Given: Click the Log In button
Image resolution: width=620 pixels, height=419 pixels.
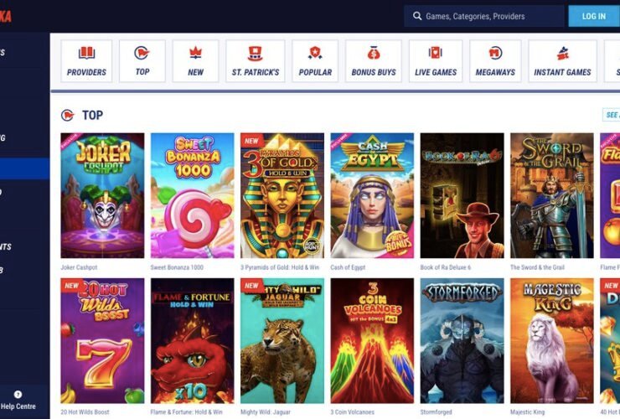Looking at the screenshot, I should point(594,16).
